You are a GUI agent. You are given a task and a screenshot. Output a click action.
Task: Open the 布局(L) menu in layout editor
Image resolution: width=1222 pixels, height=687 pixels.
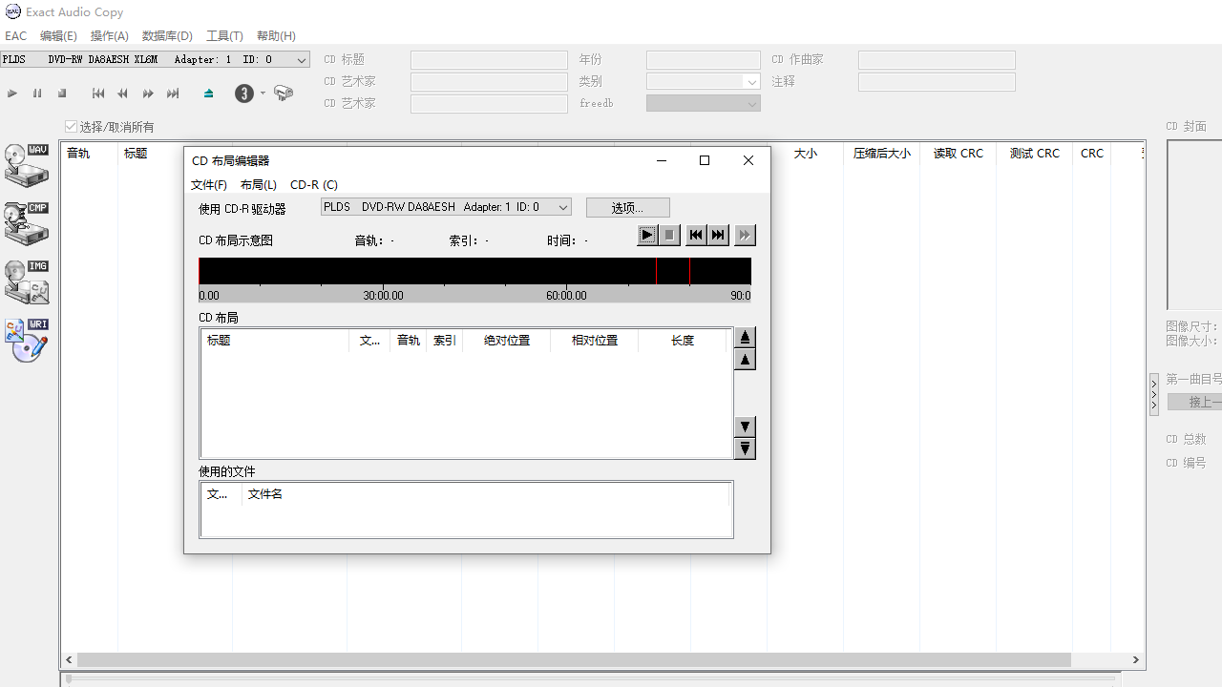(258, 184)
